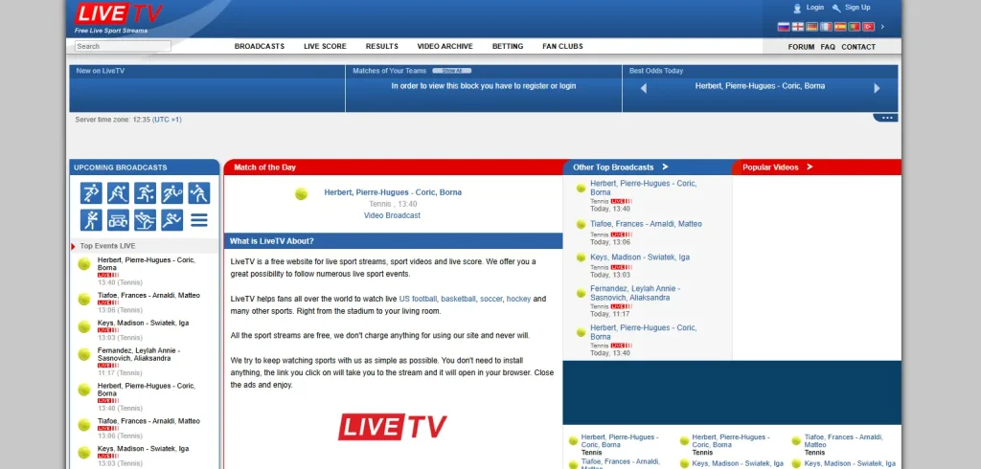Select the racing car motorsport icon
Viewport: 981px width, 469px height.
(118, 220)
